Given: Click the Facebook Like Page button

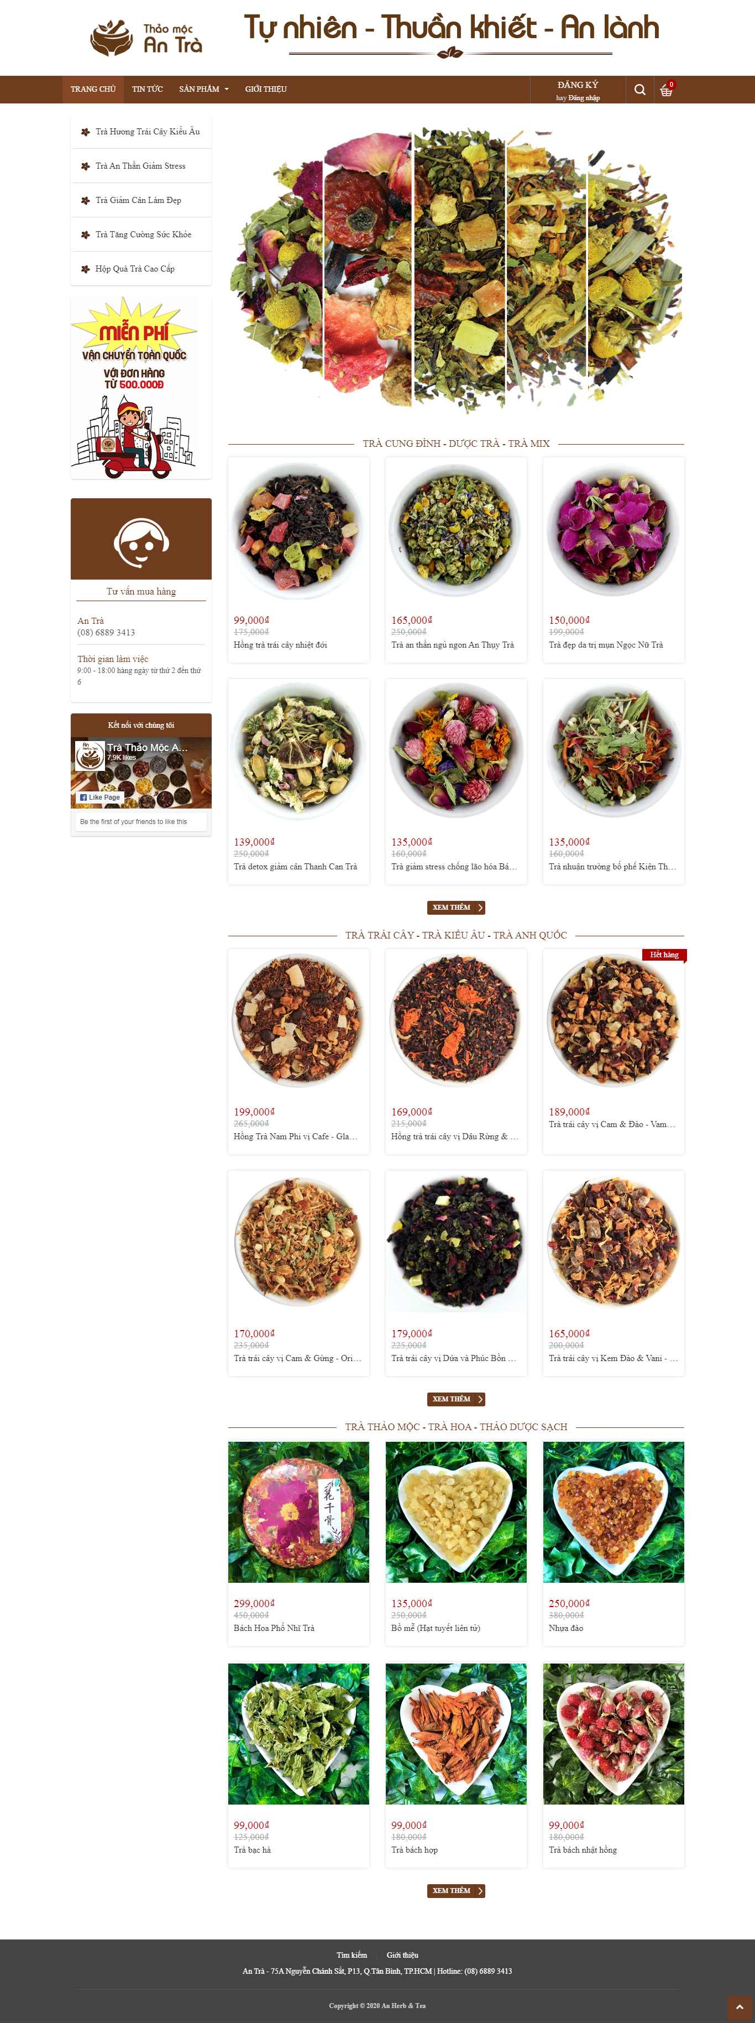Looking at the screenshot, I should click(x=101, y=797).
